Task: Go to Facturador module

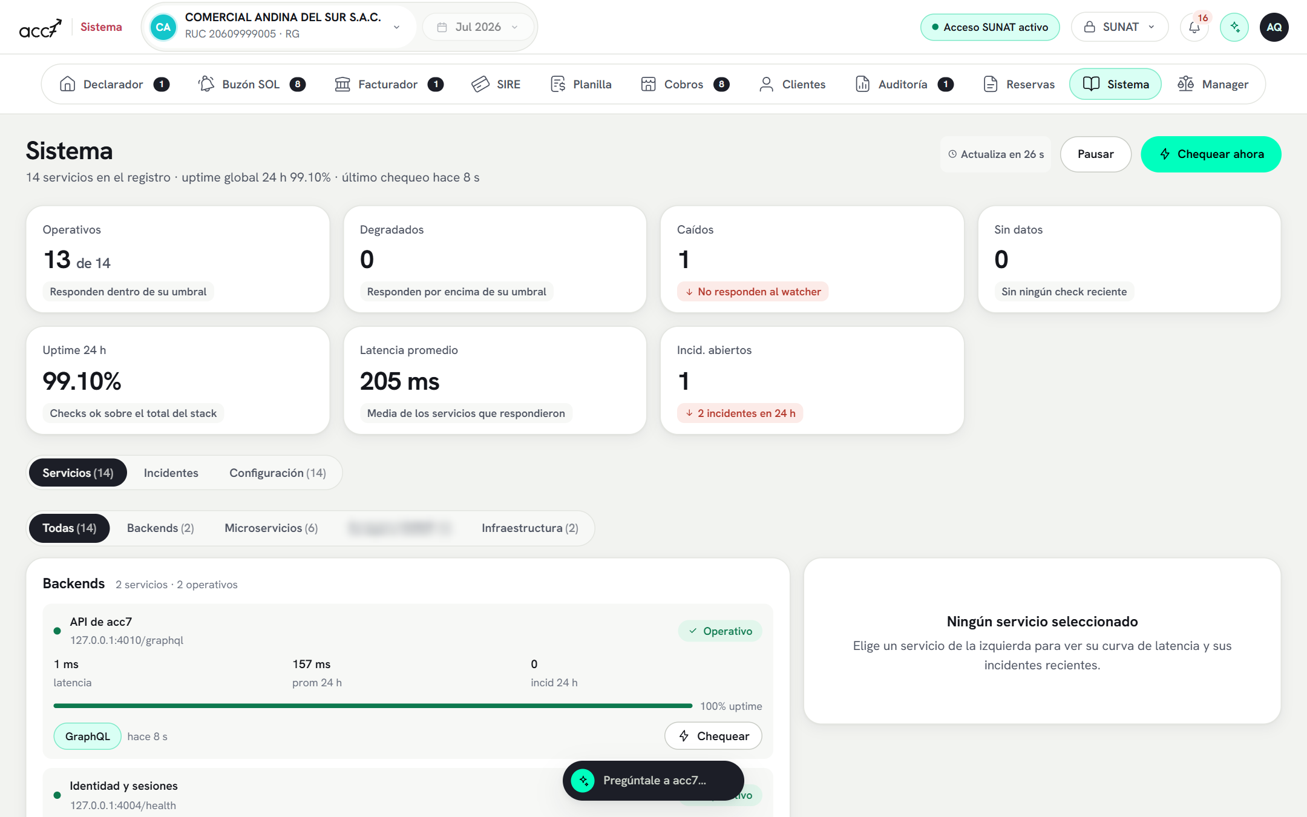Action: [389, 84]
